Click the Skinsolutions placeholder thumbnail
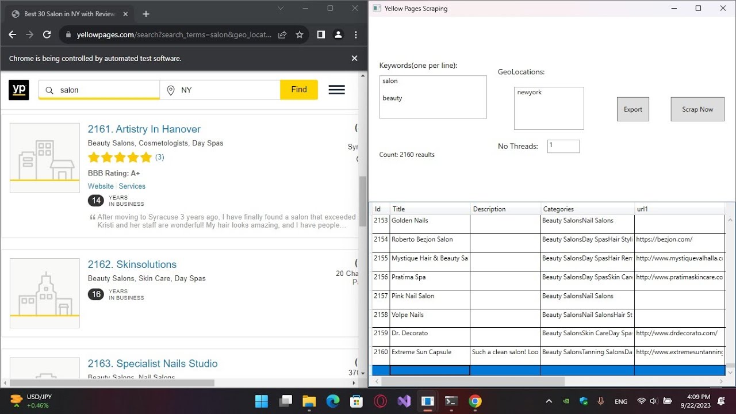736x414 pixels. [x=45, y=293]
